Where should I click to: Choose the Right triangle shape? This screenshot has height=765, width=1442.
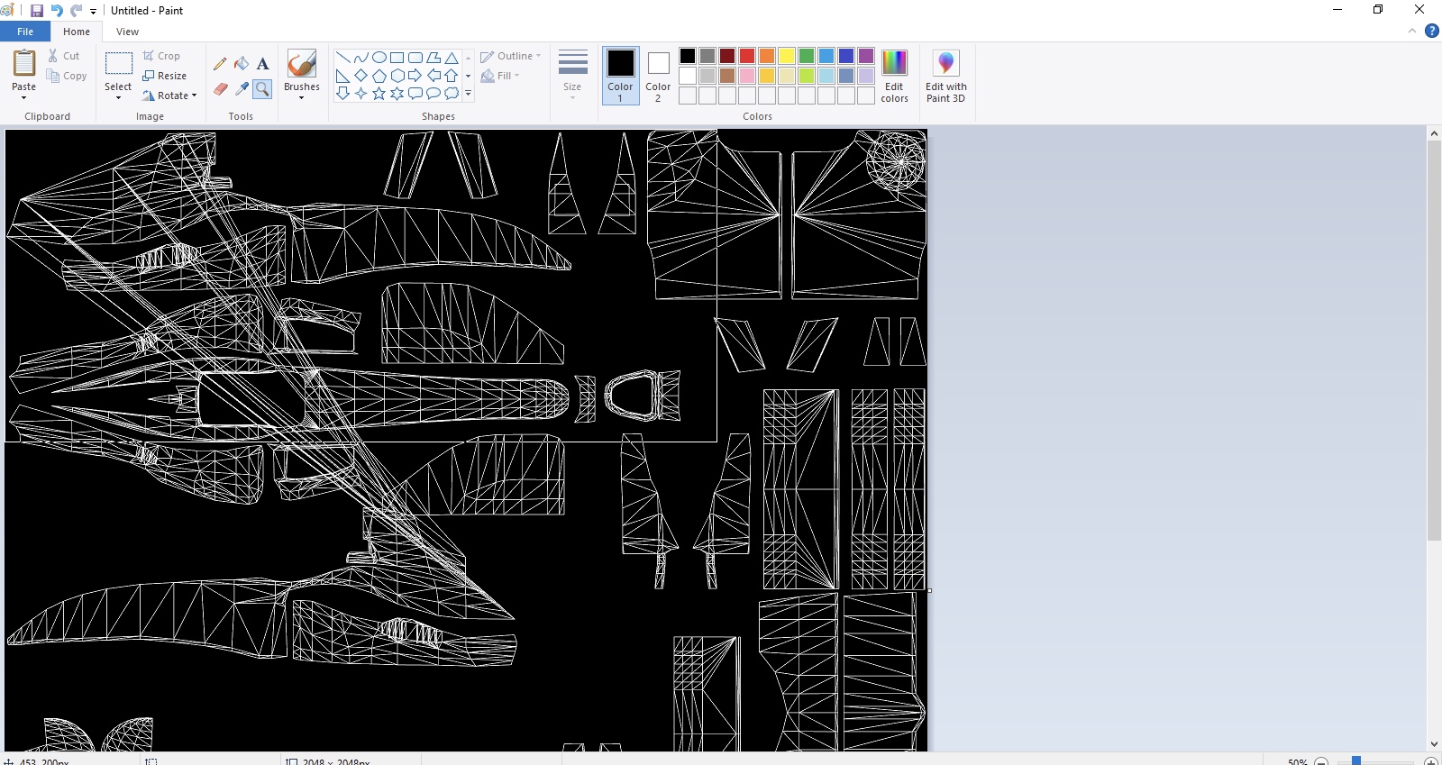pos(342,76)
